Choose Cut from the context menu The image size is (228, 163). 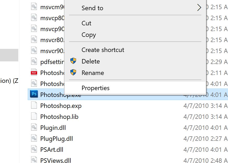(x=86, y=23)
